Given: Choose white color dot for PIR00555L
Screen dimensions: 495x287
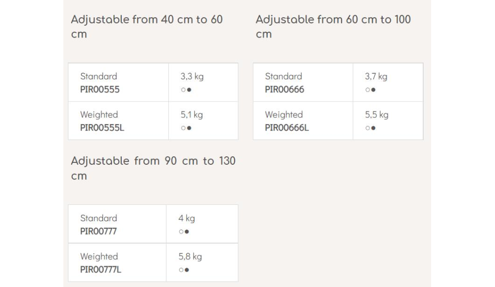Looking at the screenshot, I should [183, 128].
